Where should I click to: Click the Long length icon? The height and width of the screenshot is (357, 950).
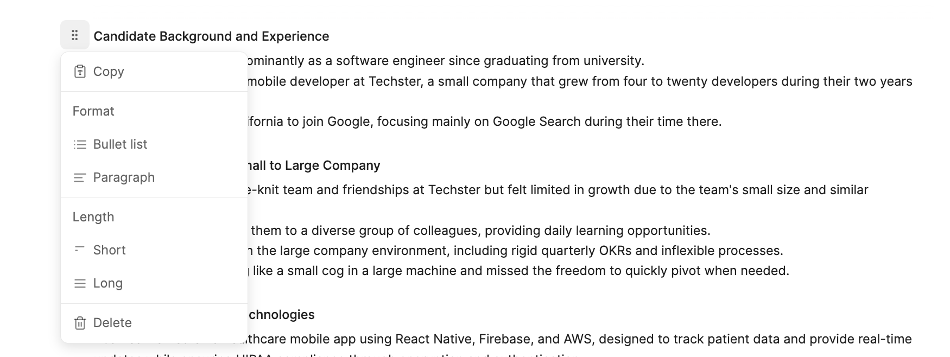coord(80,283)
